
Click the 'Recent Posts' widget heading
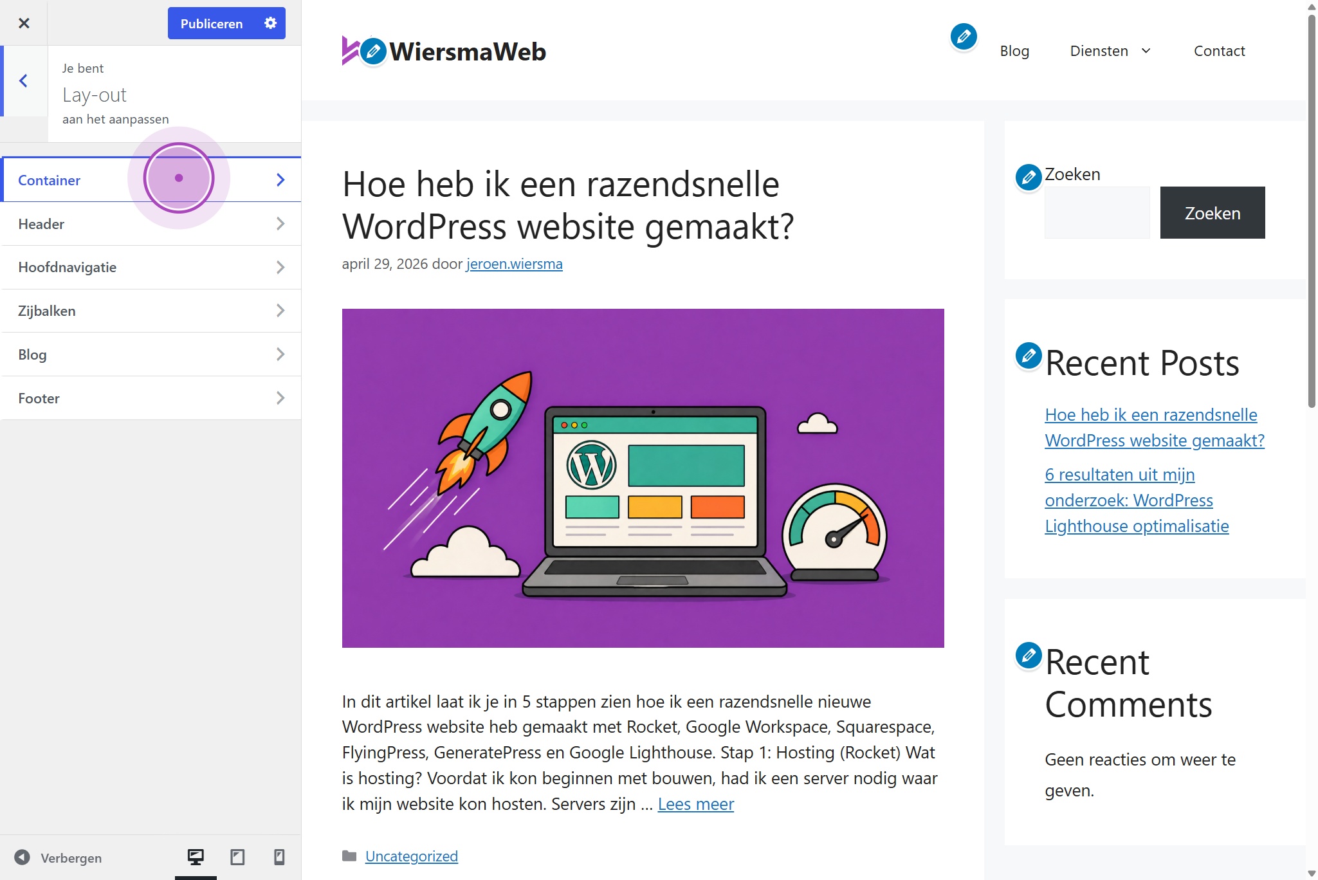[1142, 363]
